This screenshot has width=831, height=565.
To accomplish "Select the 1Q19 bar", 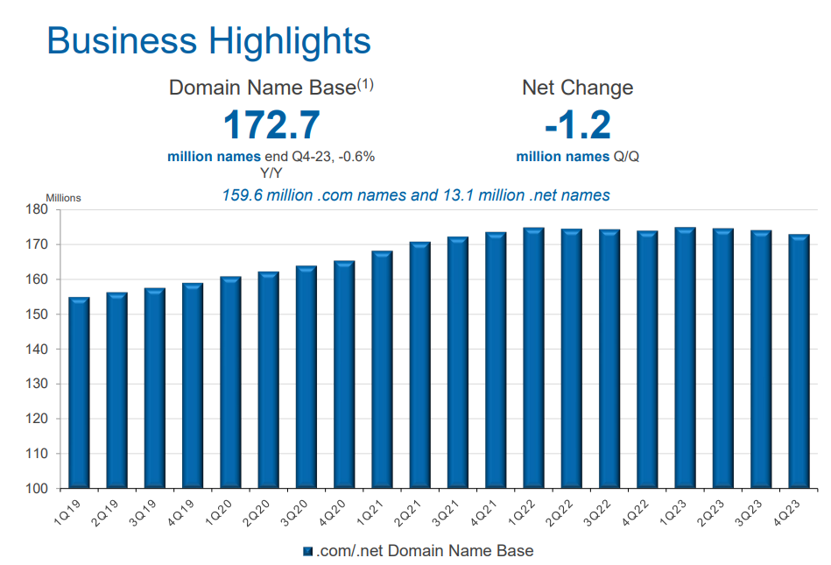I will 79,392.
